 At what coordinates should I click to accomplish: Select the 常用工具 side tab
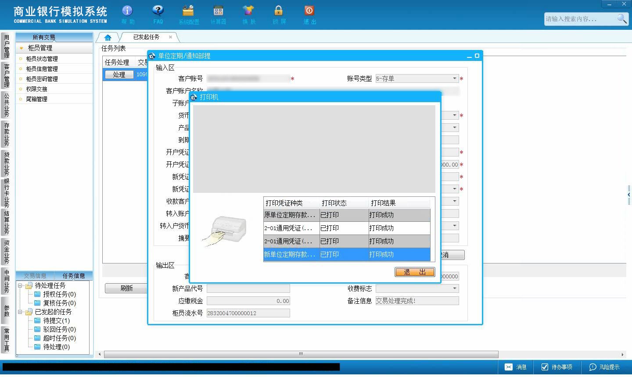pyautogui.click(x=7, y=339)
